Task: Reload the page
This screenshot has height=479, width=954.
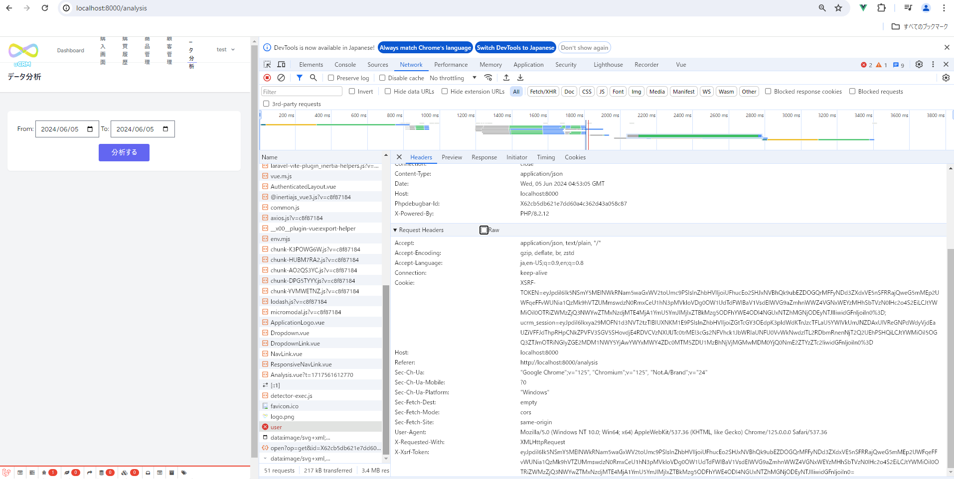Action: 45,8
